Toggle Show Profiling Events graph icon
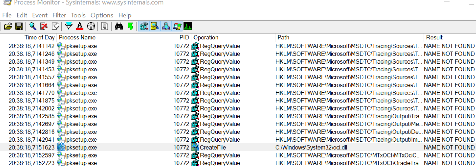The height and width of the screenshot is (166, 476). [188, 26]
